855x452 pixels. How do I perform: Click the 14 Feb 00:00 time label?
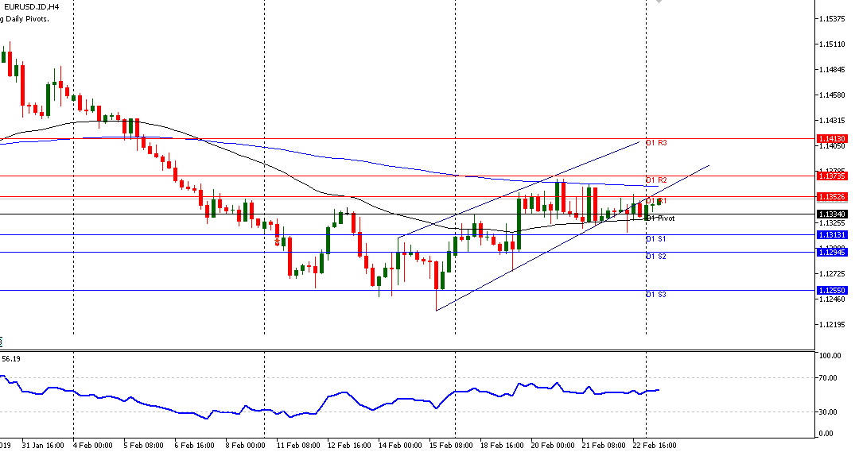click(400, 446)
